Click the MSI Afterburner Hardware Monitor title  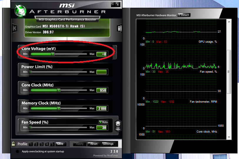coord(156,15)
